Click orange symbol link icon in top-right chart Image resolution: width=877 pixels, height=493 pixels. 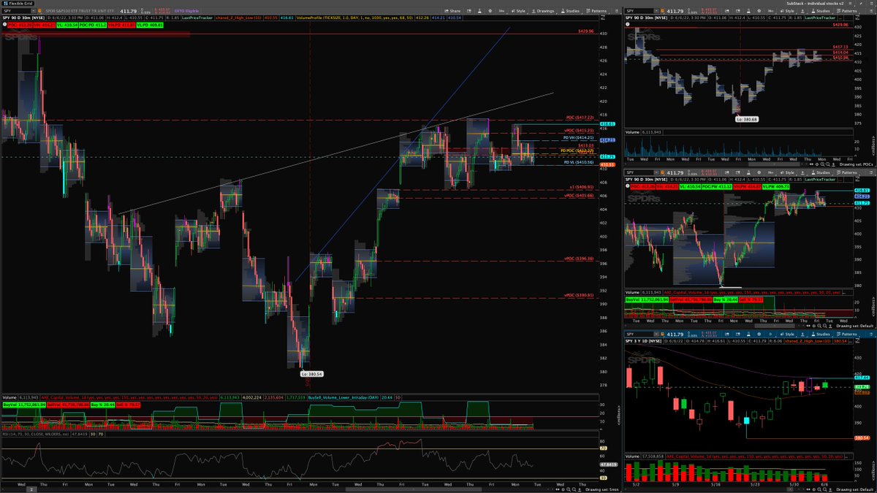[x=662, y=11]
